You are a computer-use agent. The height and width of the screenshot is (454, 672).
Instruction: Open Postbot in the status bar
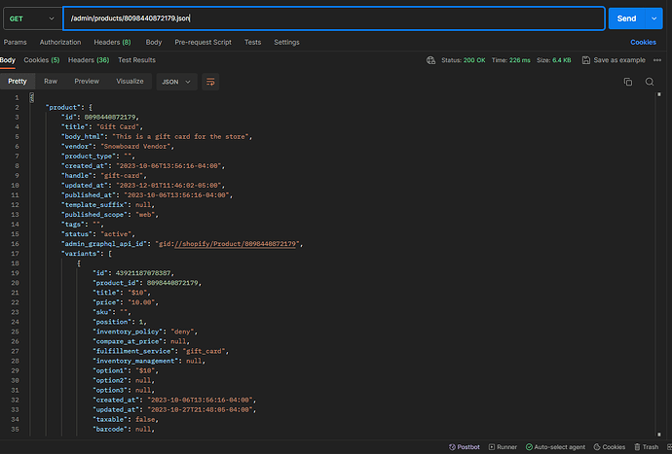(x=464, y=447)
